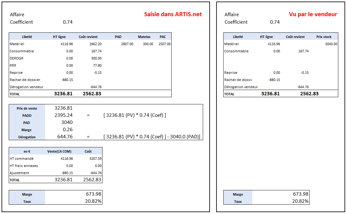This screenshot has width=347, height=214.
Task: Click the Taux 20.82% in vendeur panel
Action: (x=300, y=201)
